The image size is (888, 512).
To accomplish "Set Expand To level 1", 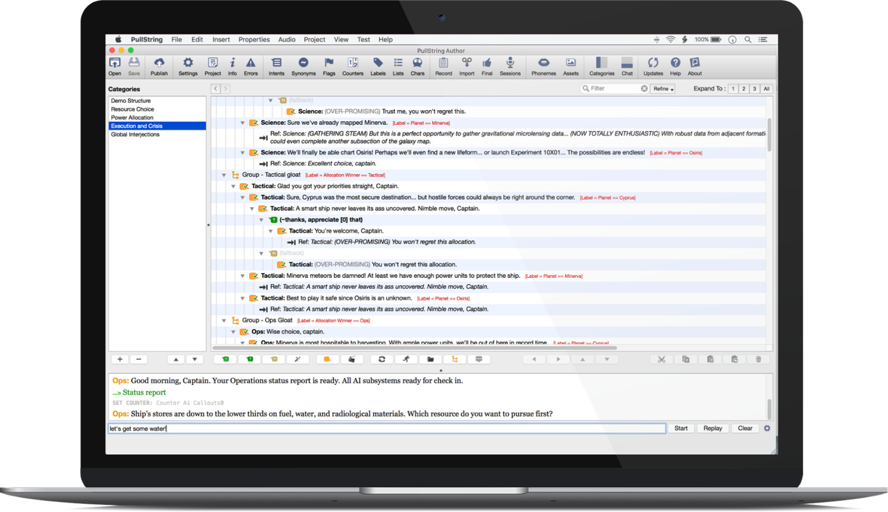I will [x=733, y=89].
